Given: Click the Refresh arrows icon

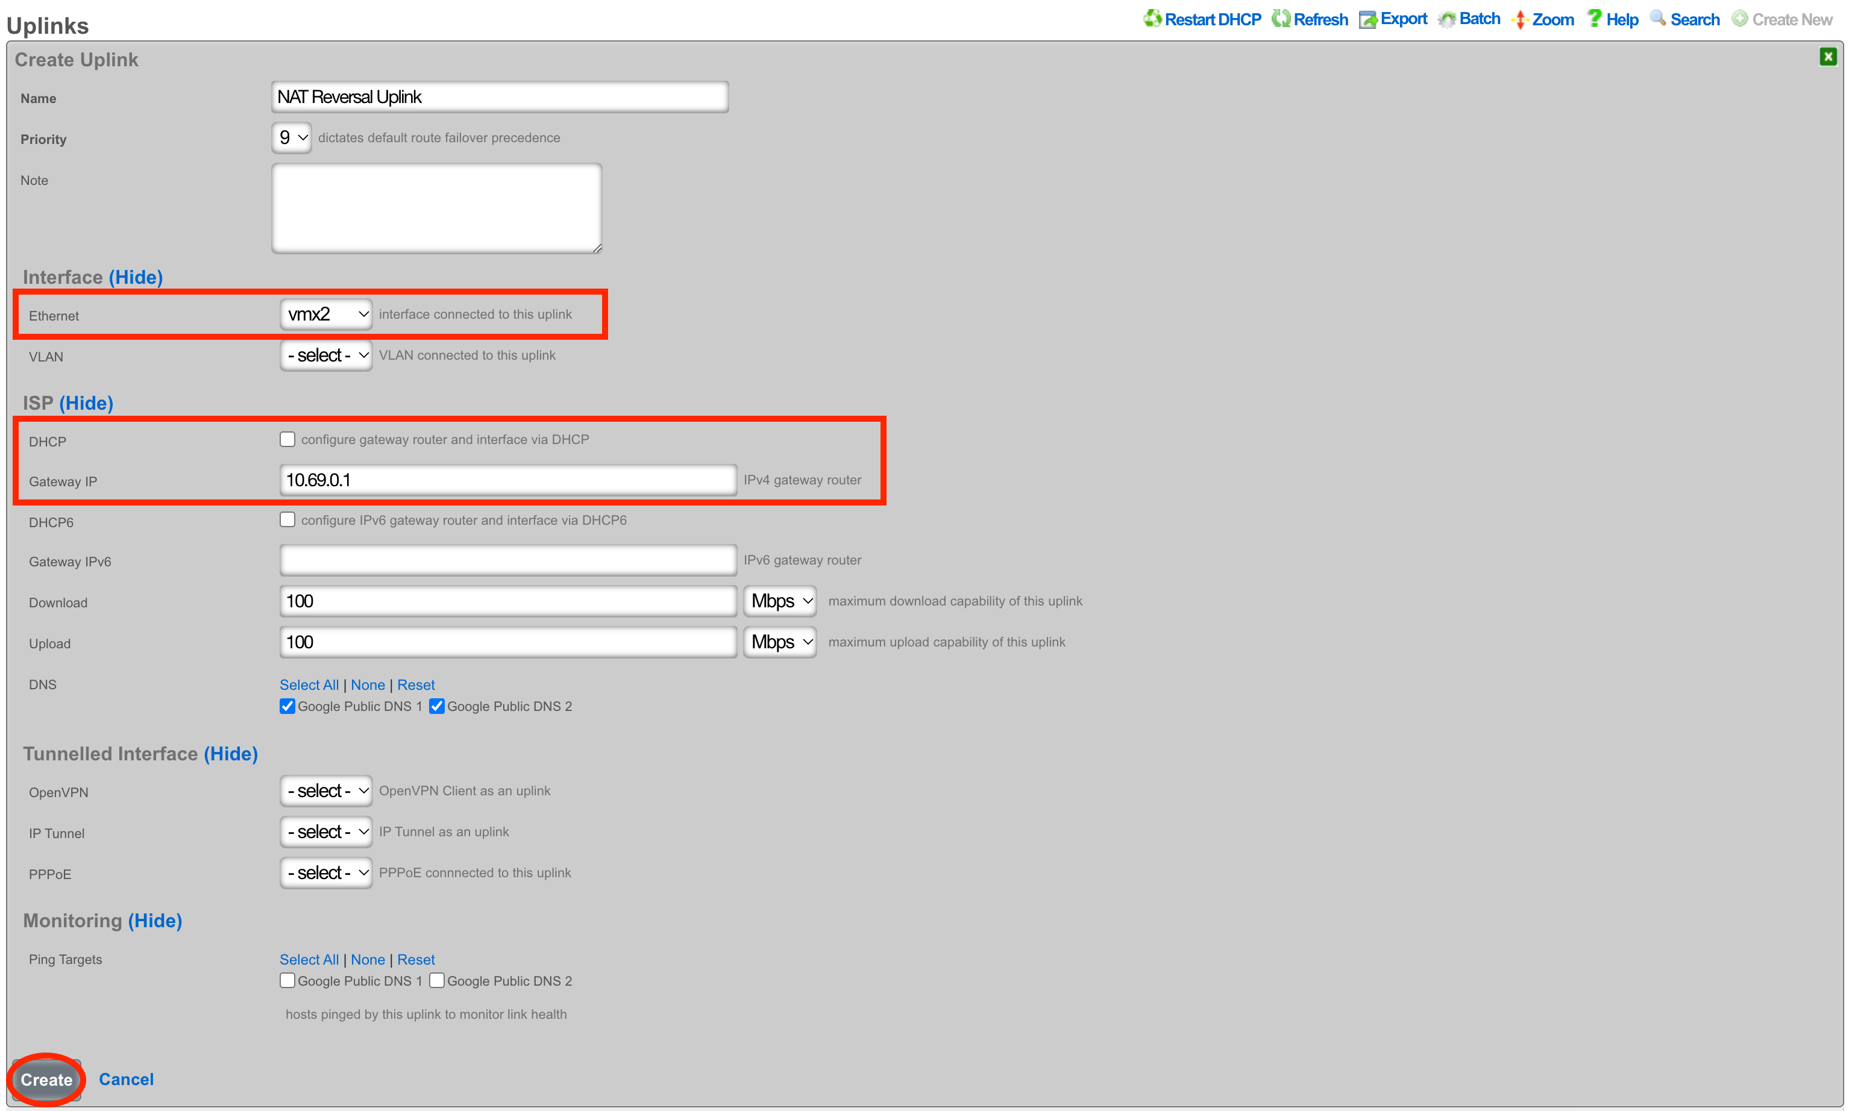Looking at the screenshot, I should click(1281, 18).
